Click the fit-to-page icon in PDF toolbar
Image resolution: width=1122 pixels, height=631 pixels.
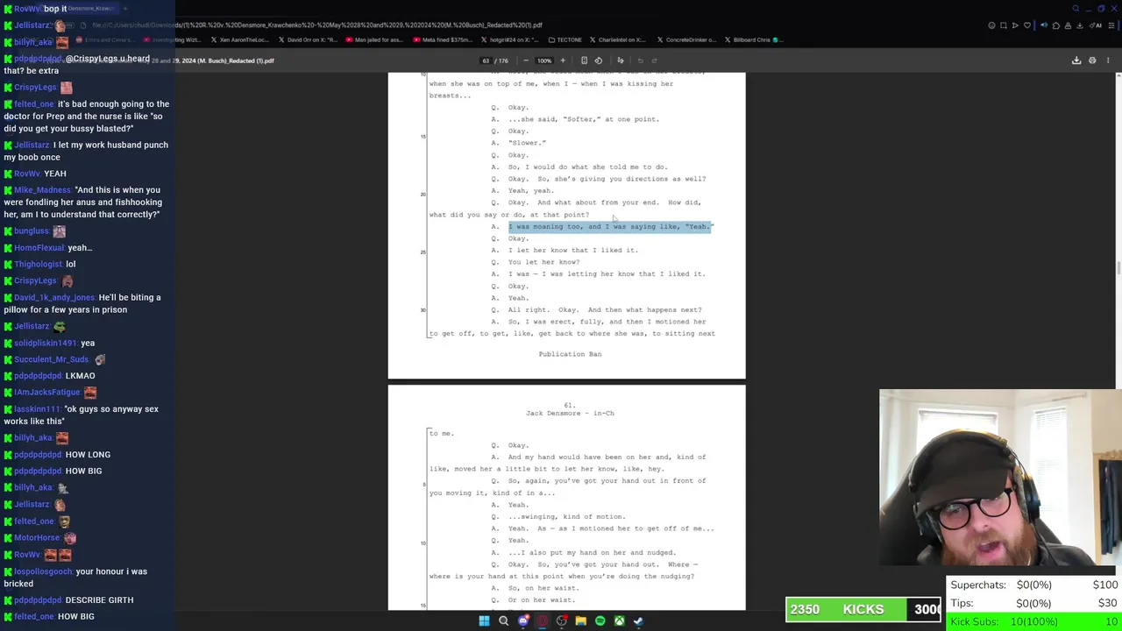584,60
